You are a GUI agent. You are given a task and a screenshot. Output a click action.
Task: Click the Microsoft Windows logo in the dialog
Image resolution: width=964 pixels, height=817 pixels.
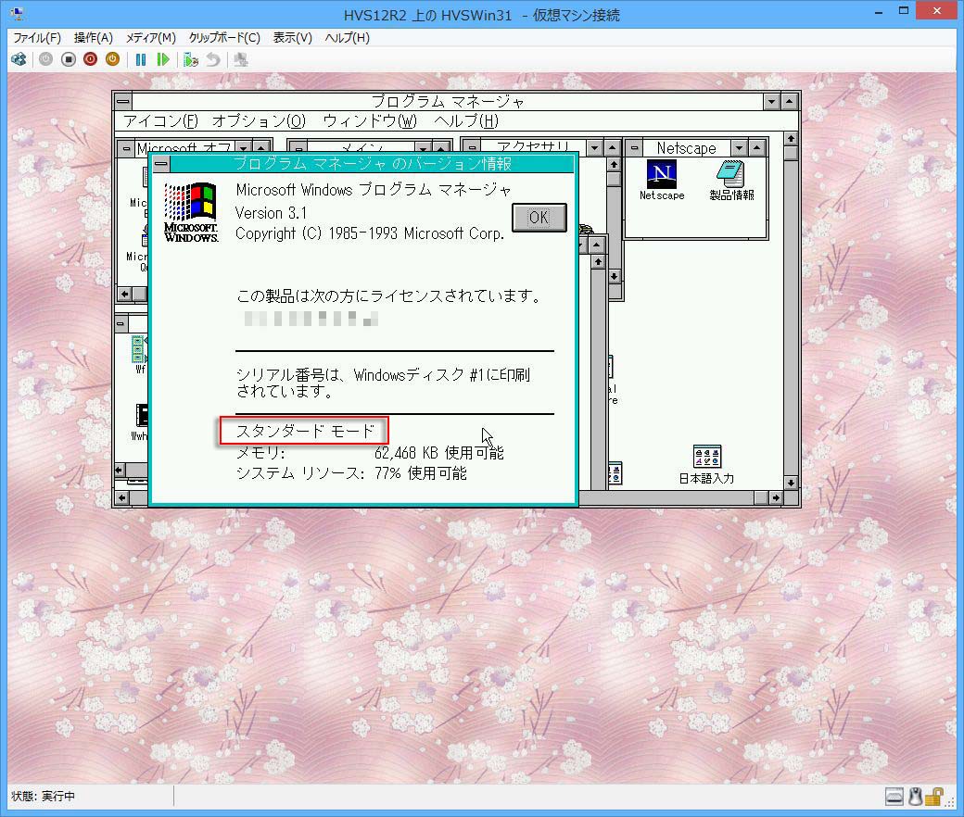click(191, 212)
